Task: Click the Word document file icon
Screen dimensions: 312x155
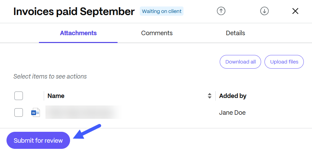Action: coord(36,112)
